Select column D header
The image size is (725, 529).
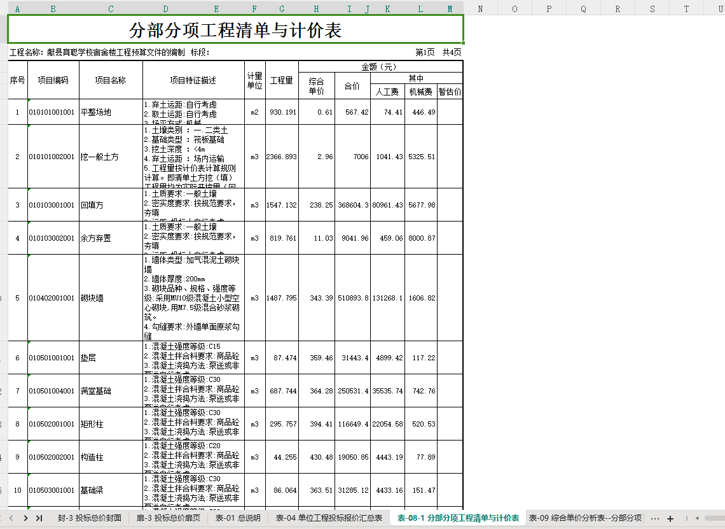pyautogui.click(x=166, y=9)
